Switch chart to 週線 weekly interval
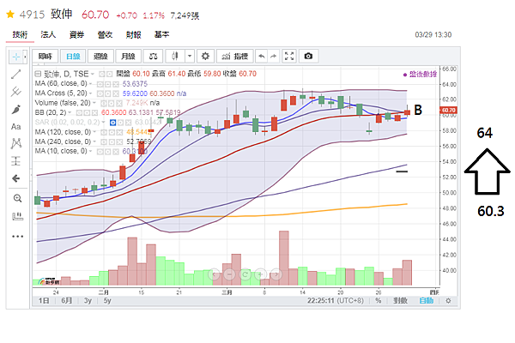Screen dimensions: 515x343 (100, 56)
